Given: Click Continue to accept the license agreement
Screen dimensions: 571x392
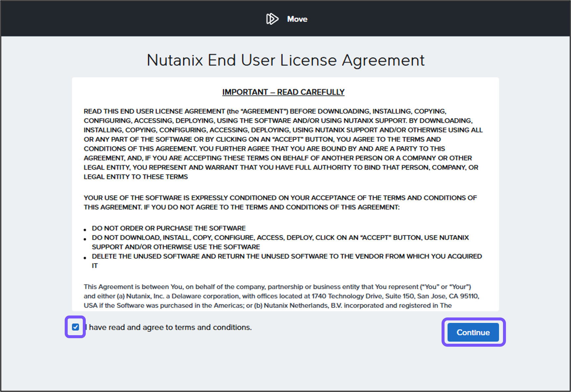Looking at the screenshot, I should pos(473,332).
